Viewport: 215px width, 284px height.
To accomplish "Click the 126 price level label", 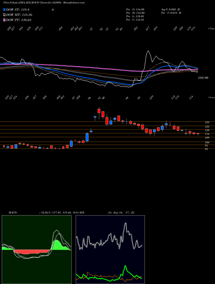I will (x=207, y=127).
